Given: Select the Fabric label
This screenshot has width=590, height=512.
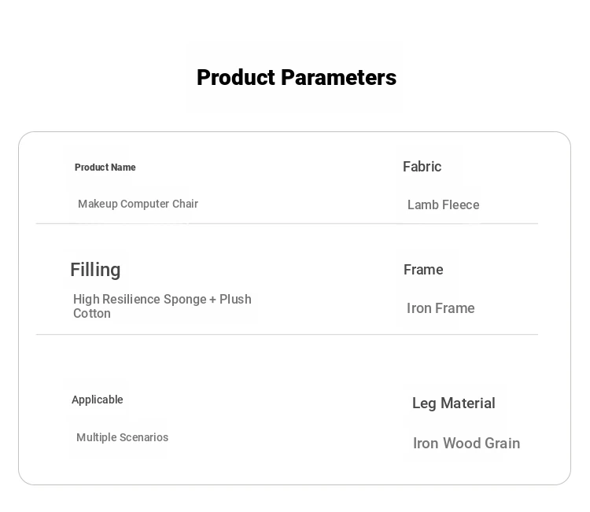Looking at the screenshot, I should tap(422, 167).
